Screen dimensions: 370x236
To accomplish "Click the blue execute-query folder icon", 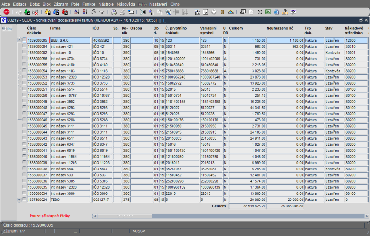I will [x=56, y=12].
